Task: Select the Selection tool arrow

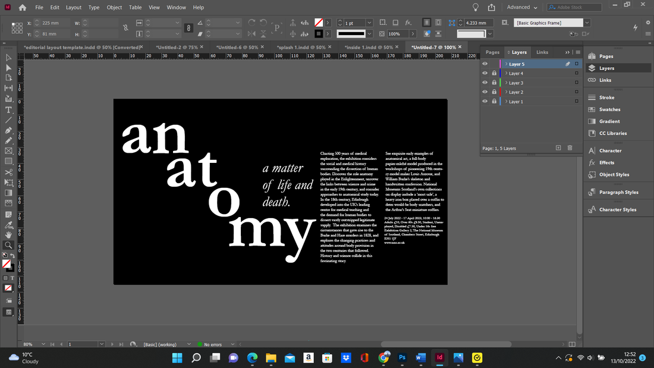Action: (8, 58)
